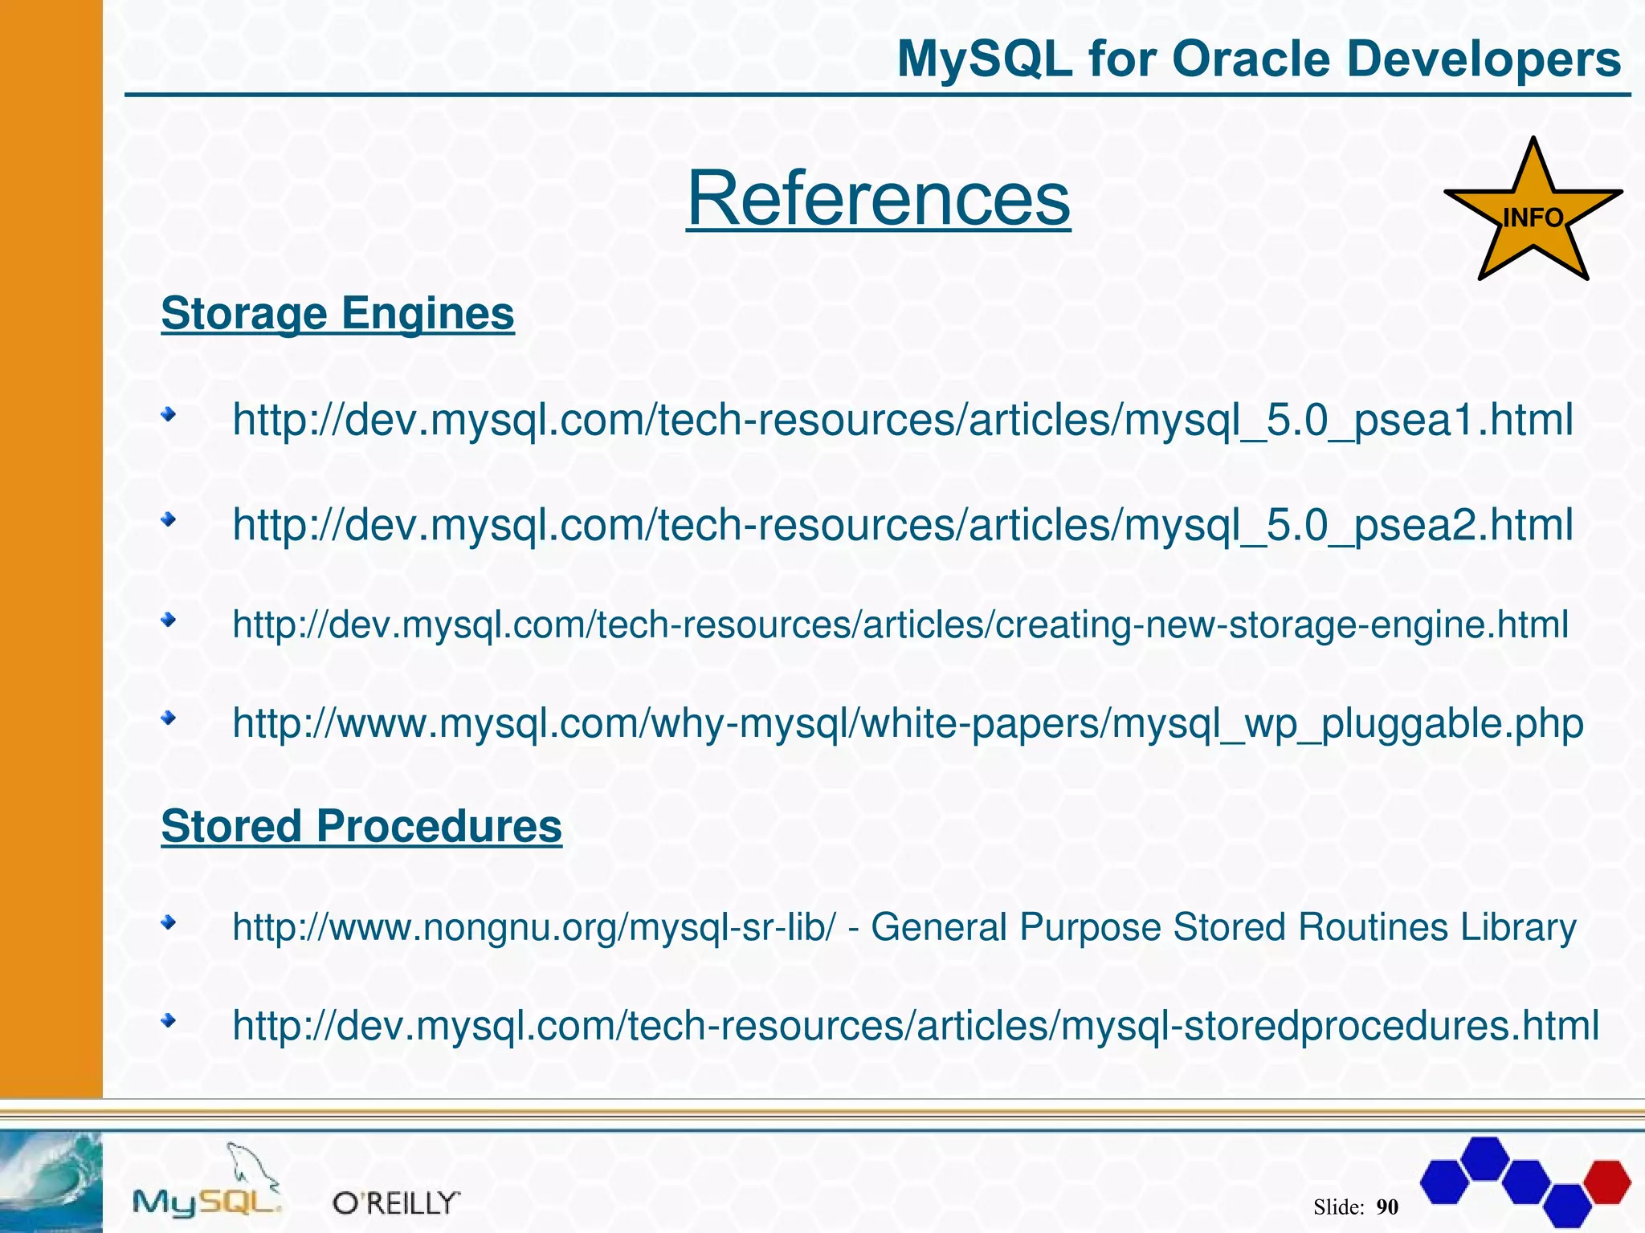Click the MySQL dolphin logo
The image size is (1645, 1233).
pos(207,1179)
